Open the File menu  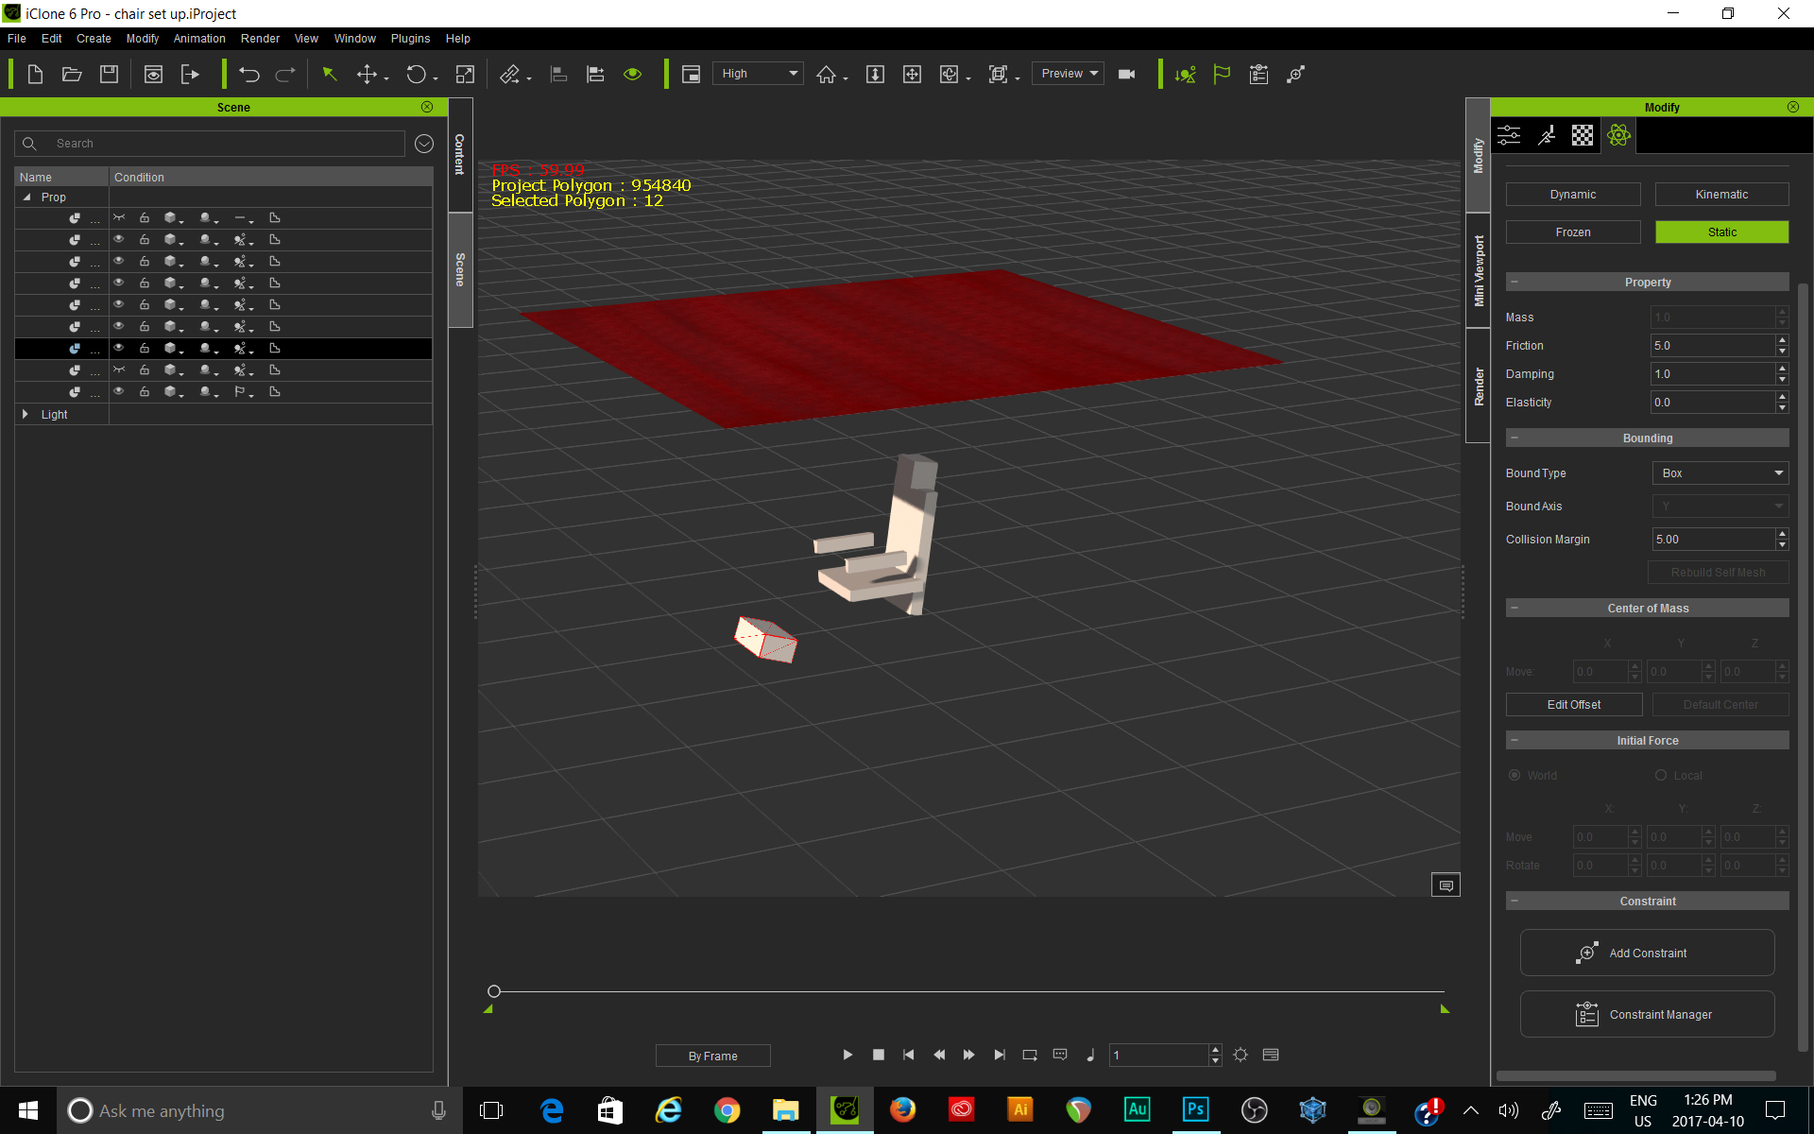tap(17, 39)
